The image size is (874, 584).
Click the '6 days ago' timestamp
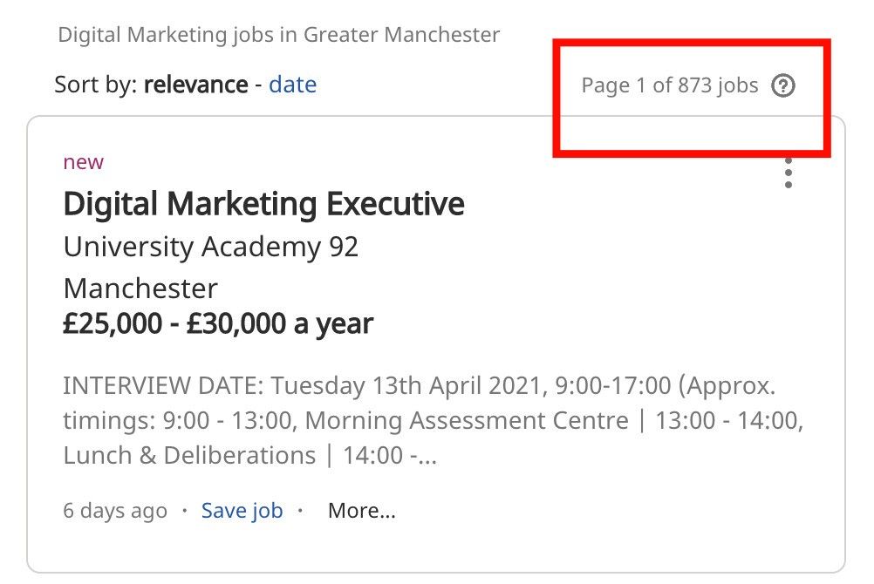tap(114, 510)
